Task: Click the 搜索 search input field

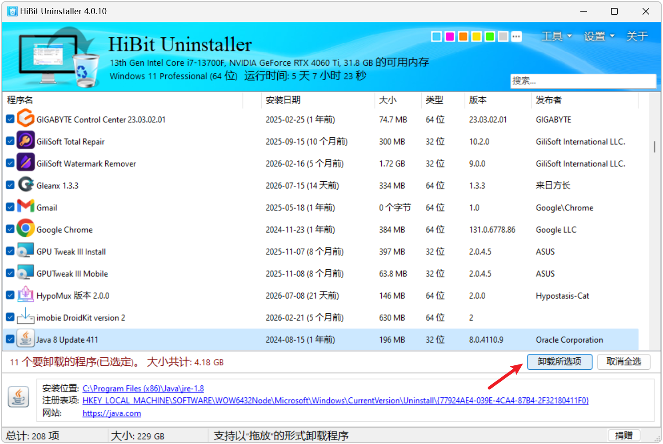Action: click(583, 81)
